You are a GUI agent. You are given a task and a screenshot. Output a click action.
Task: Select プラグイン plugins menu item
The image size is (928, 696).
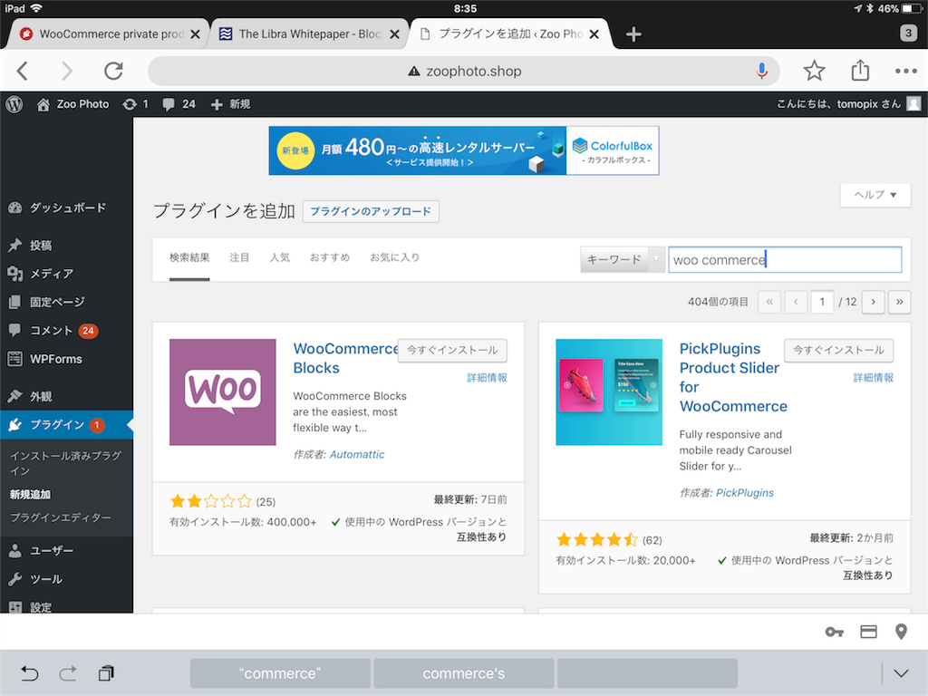pyautogui.click(x=66, y=424)
